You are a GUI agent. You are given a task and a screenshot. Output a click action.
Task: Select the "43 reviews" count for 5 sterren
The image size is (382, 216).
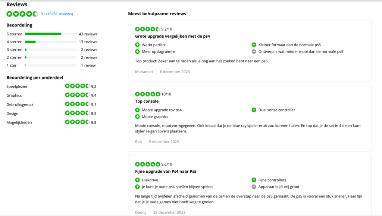[88, 34]
